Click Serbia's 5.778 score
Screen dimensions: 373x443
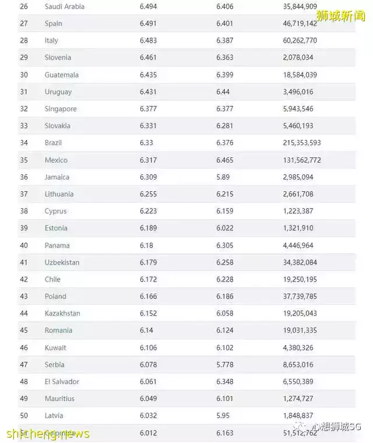226,365
